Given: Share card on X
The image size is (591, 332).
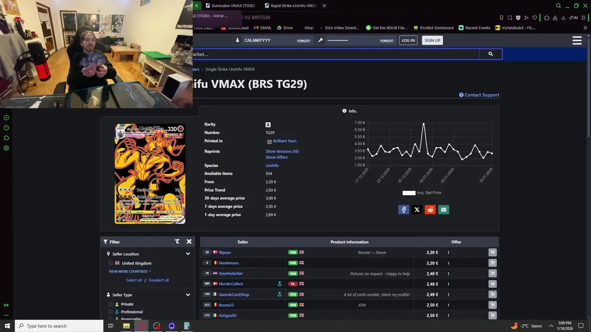Looking at the screenshot, I should pyautogui.click(x=417, y=210).
